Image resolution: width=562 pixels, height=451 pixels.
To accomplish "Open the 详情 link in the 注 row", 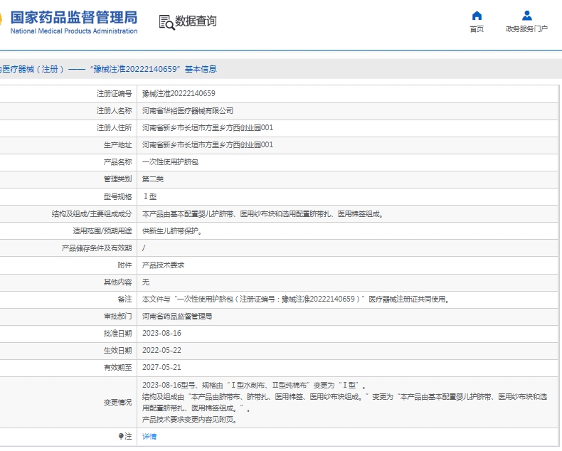I will pos(149,436).
